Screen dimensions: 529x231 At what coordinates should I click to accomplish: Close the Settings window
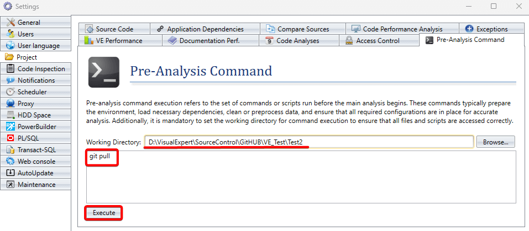(519, 6)
